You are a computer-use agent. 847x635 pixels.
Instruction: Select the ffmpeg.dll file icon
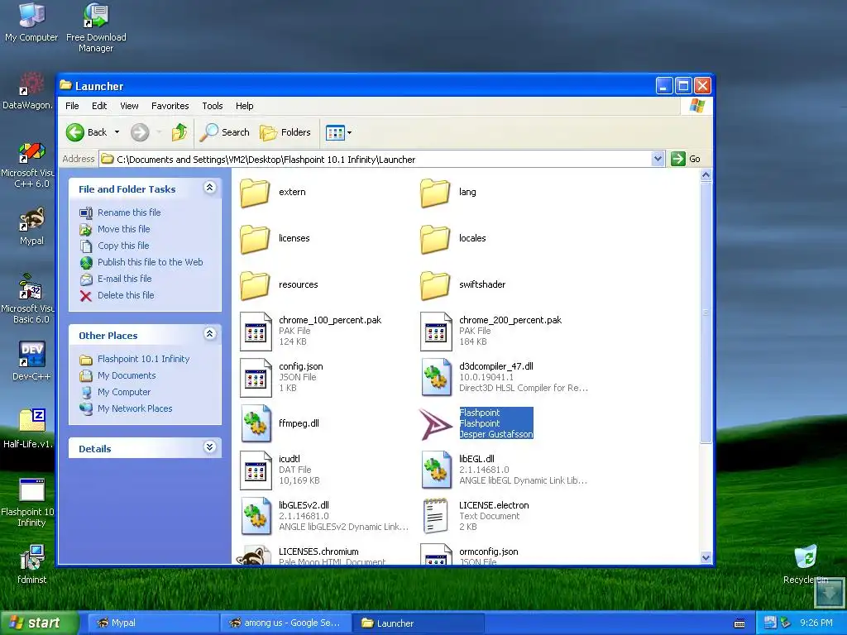point(256,424)
